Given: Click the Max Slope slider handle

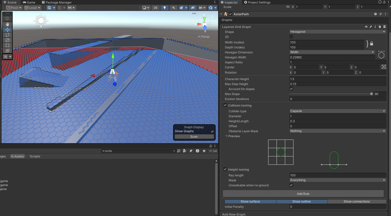Looking at the screenshot, I should coord(371,94).
